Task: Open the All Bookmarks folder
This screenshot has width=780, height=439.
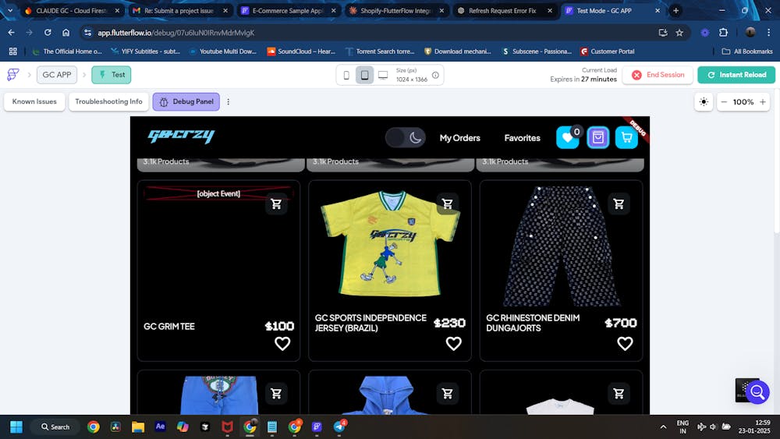Action: 747,51
